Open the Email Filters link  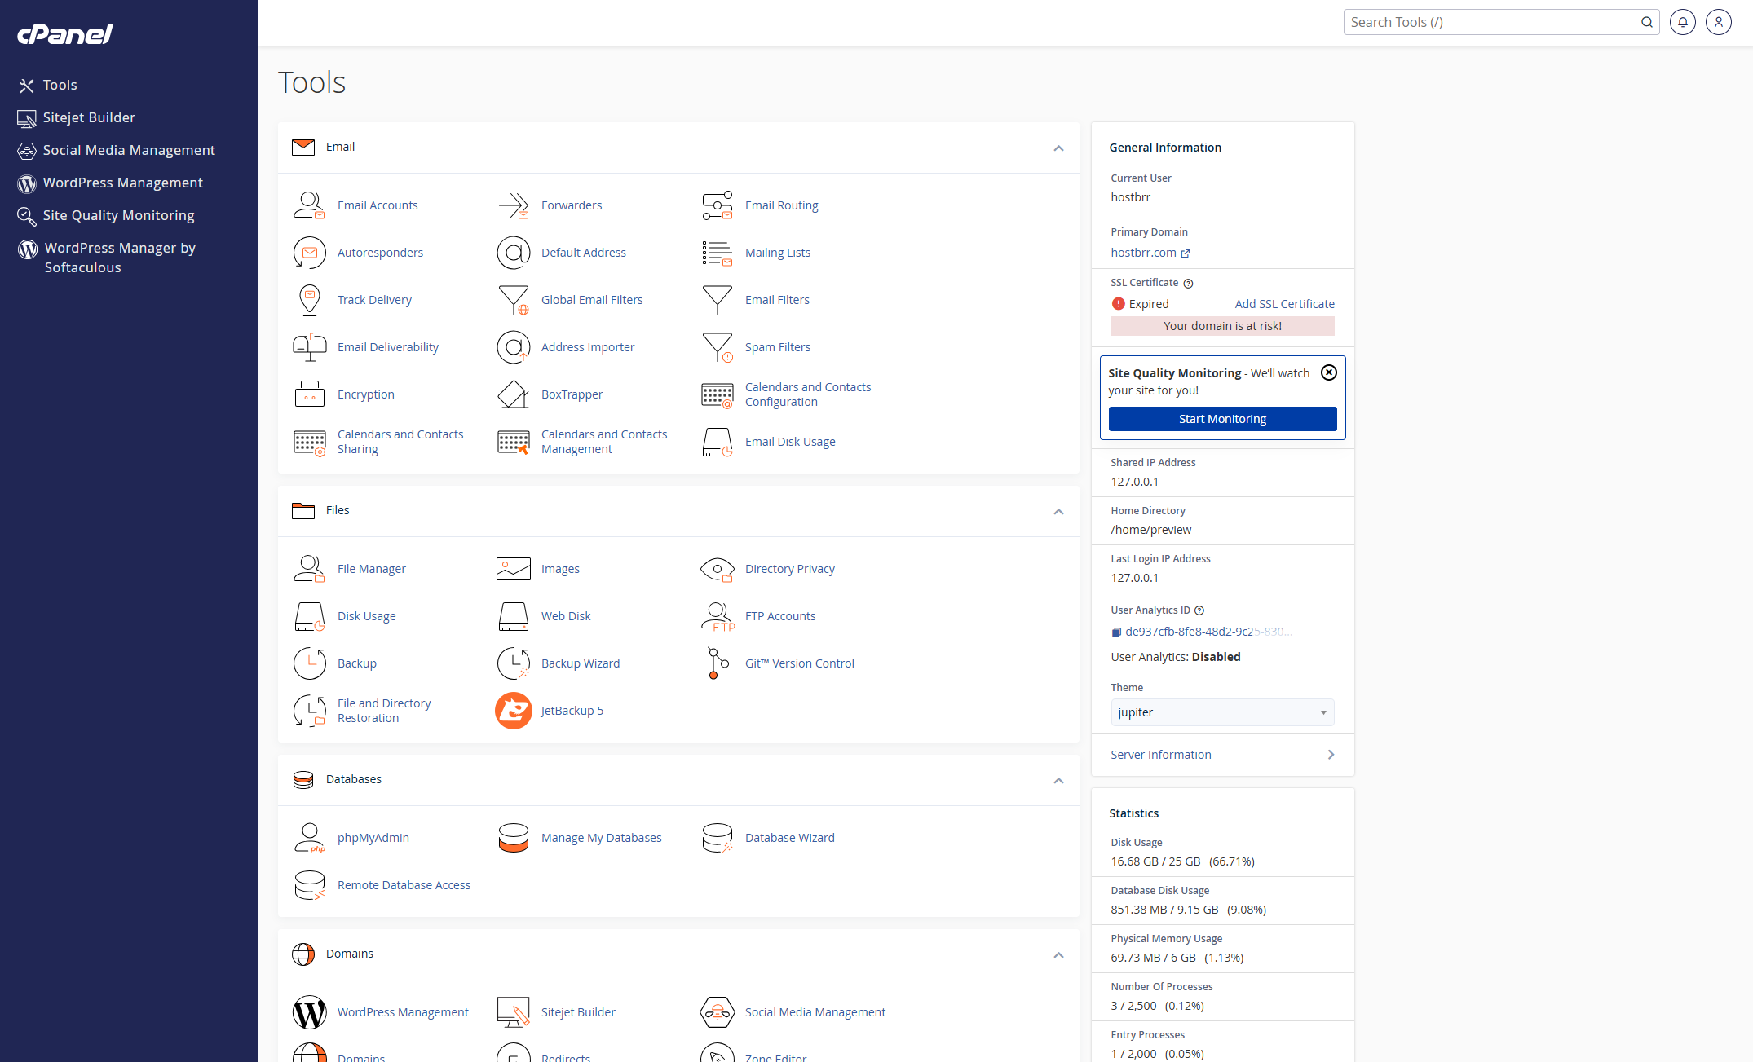[x=777, y=300]
